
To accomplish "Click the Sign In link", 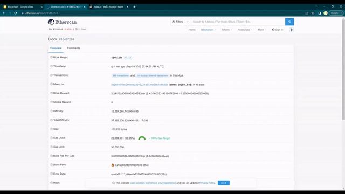I will pyautogui.click(x=278, y=30).
